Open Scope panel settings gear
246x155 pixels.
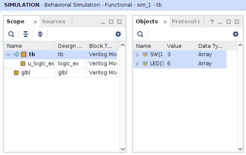click(x=118, y=34)
